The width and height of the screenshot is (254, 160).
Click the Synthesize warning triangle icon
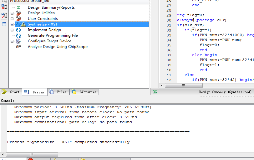[24, 24]
